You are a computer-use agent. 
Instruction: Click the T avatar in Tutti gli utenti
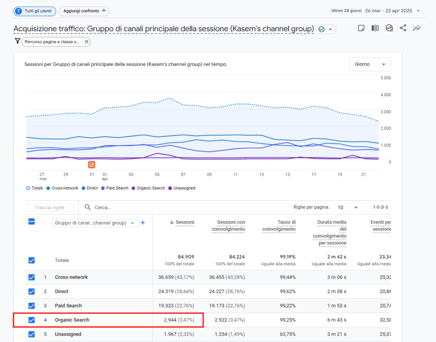(19, 11)
